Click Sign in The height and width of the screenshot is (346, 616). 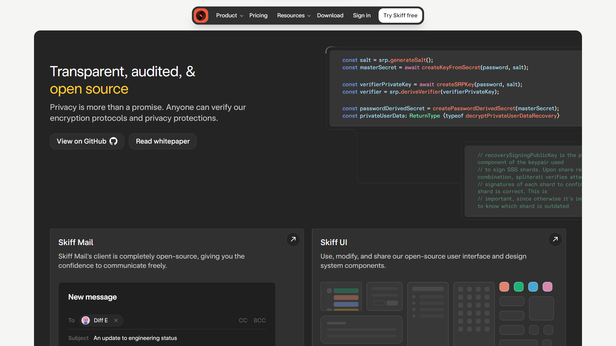(x=362, y=15)
